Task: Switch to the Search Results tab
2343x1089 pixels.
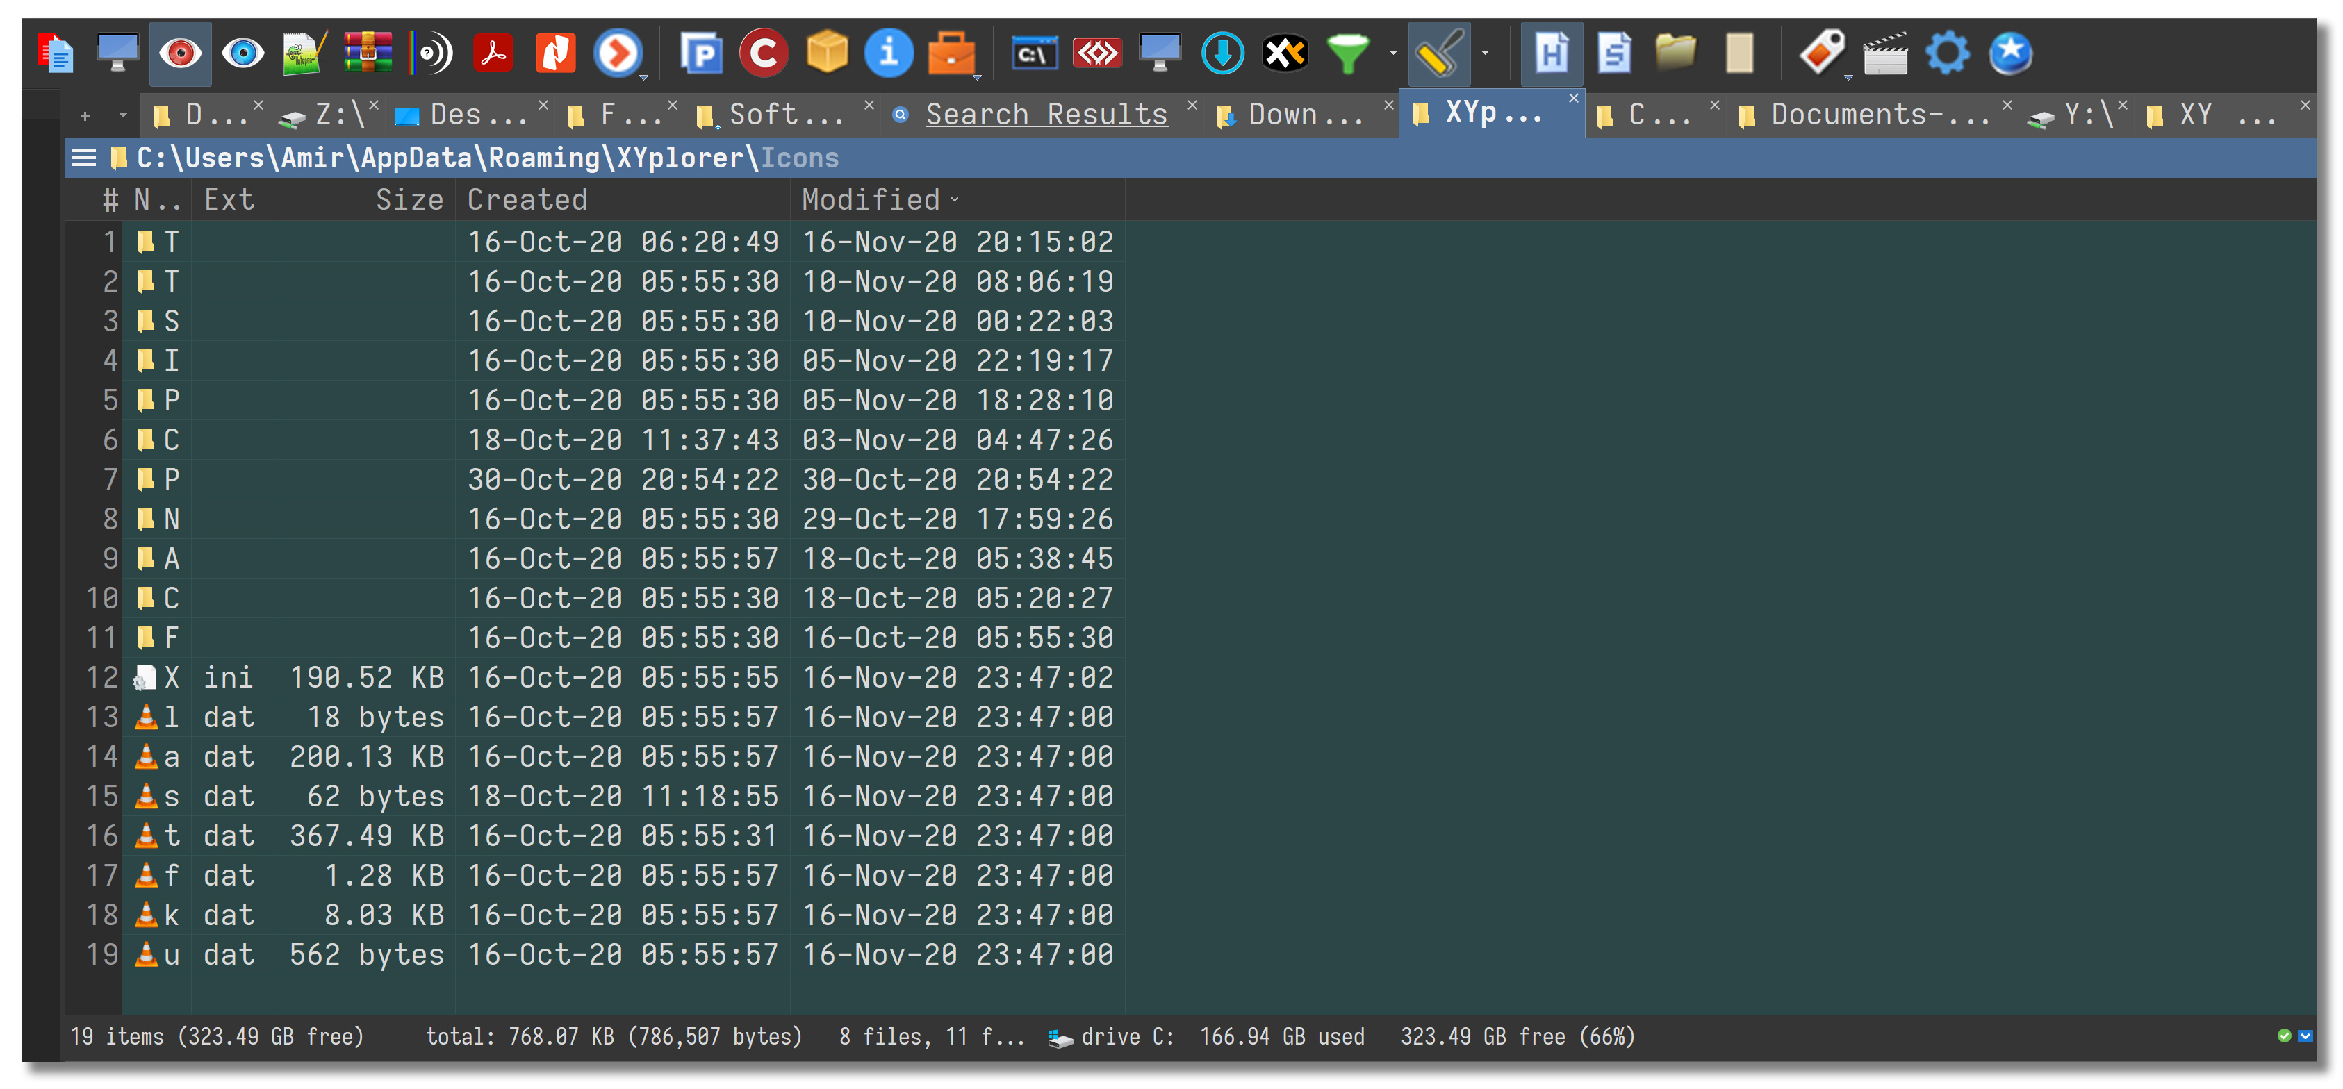Action: pyautogui.click(x=1046, y=115)
